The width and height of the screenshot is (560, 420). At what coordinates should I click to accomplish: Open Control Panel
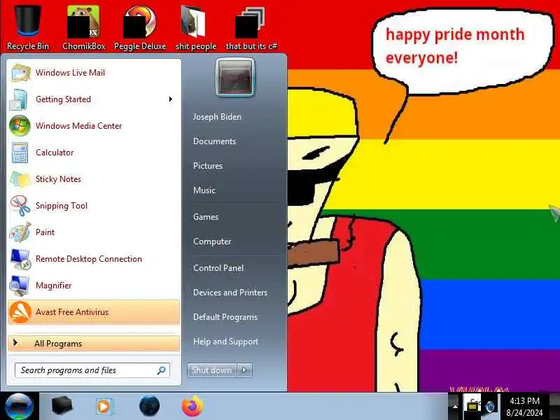point(218,268)
